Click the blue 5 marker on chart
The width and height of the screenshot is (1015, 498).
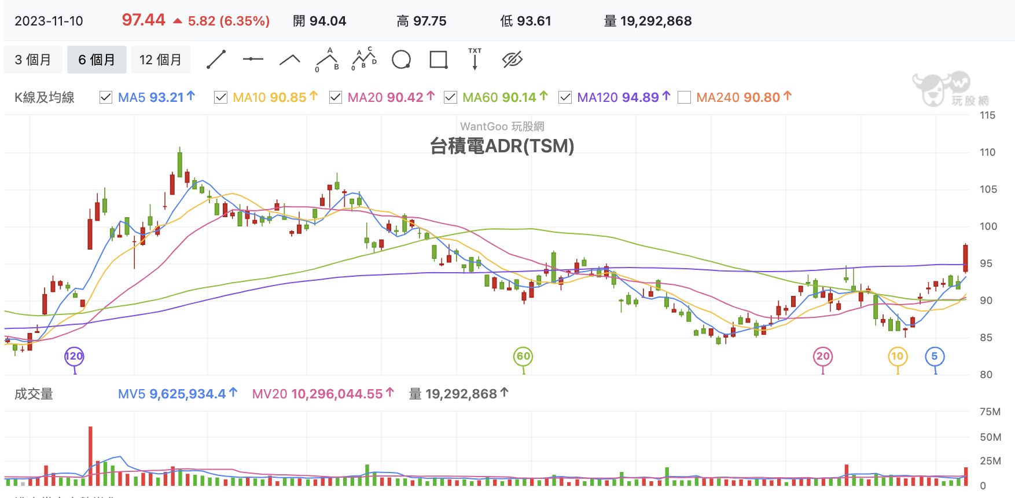click(935, 356)
